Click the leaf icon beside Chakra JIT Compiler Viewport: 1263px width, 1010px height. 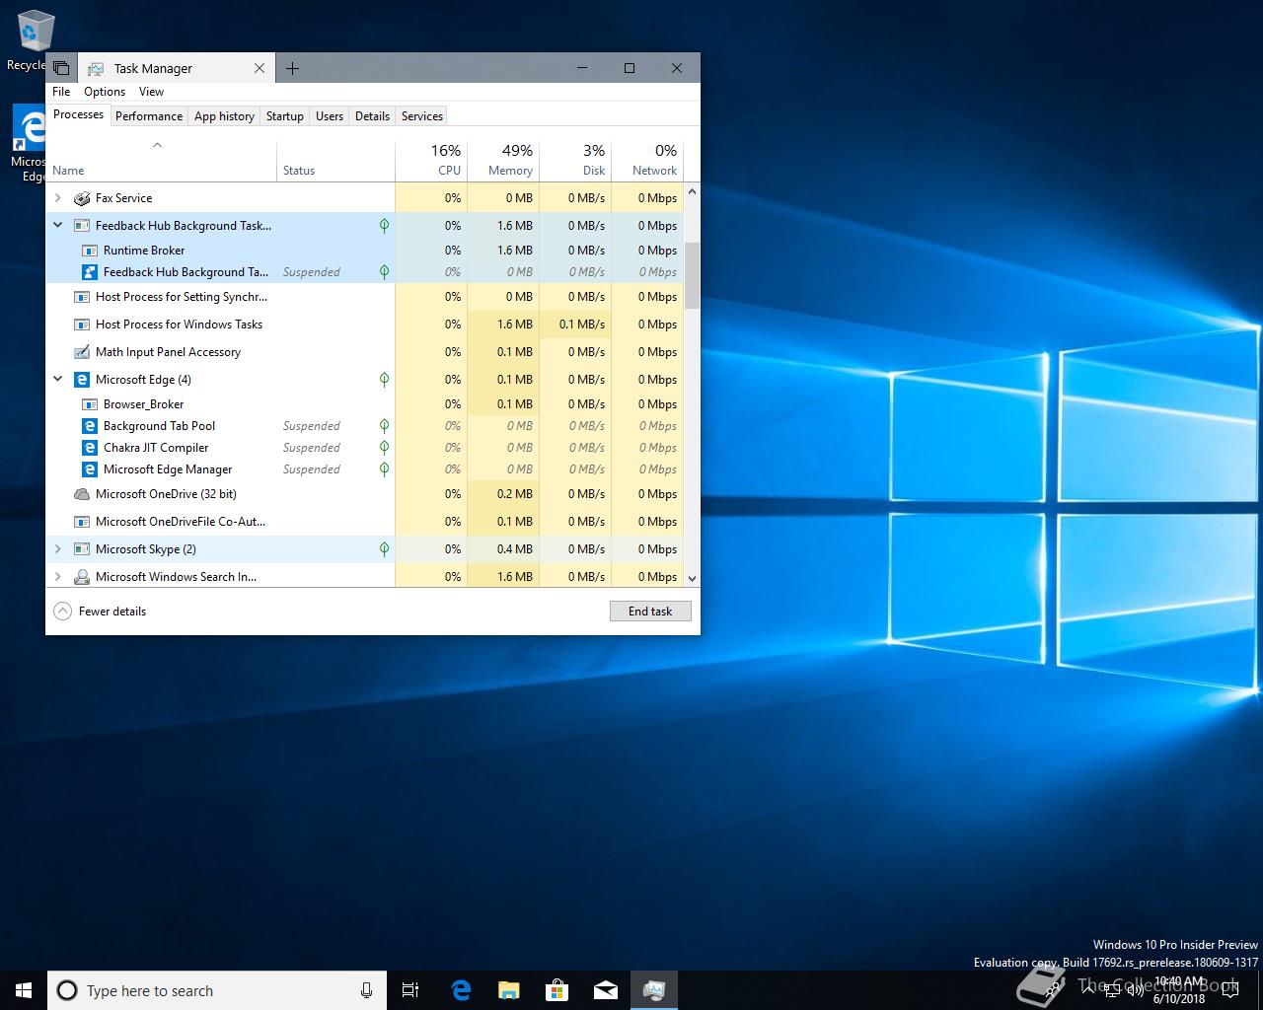click(384, 448)
